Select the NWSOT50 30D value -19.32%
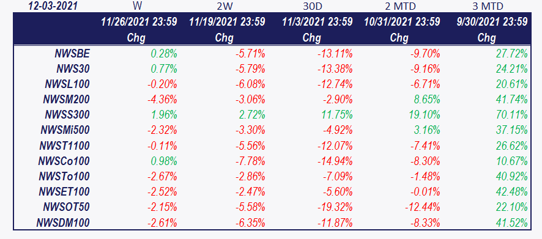 coord(335,207)
